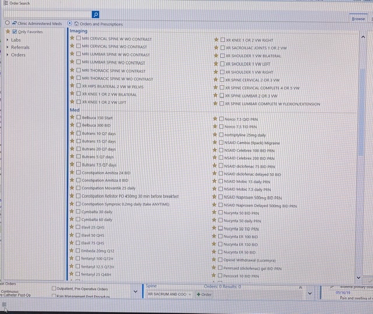Select MRI CERVICAL SPINE WO CONTRAST entry

click(x=114, y=47)
